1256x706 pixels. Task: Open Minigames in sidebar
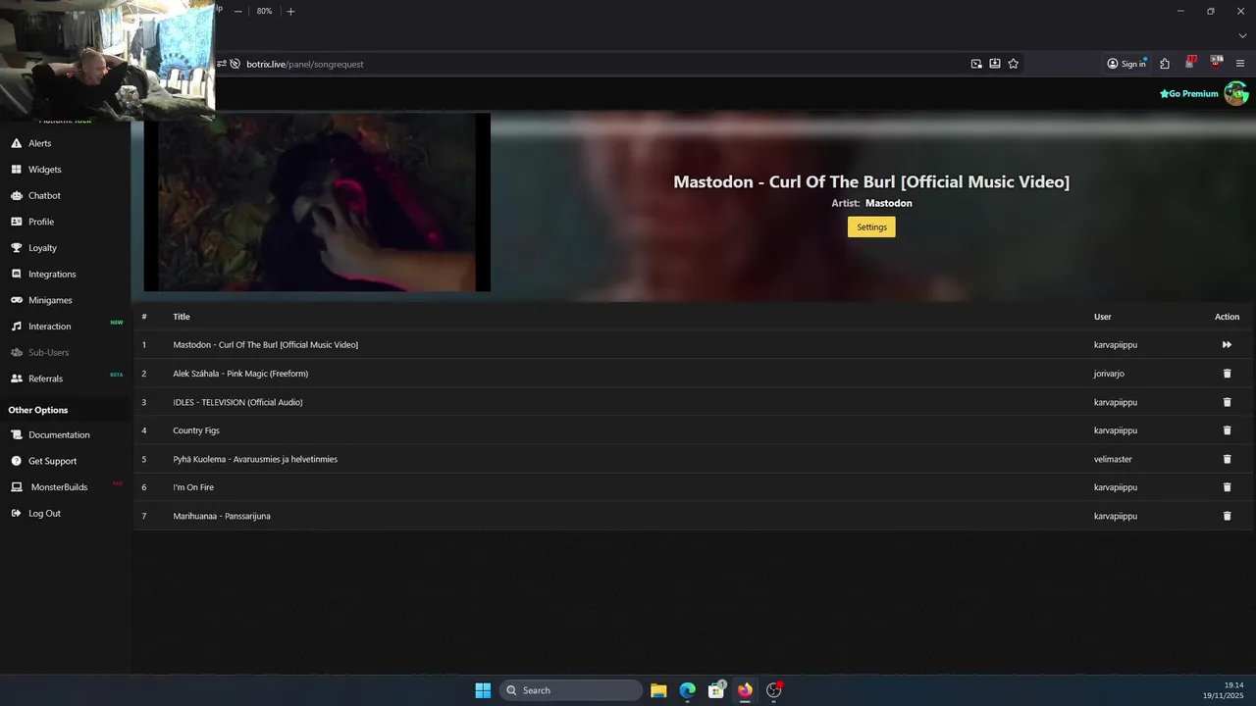[50, 300]
